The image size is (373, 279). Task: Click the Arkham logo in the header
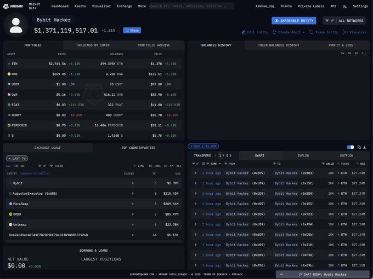pyautogui.click(x=13, y=6)
